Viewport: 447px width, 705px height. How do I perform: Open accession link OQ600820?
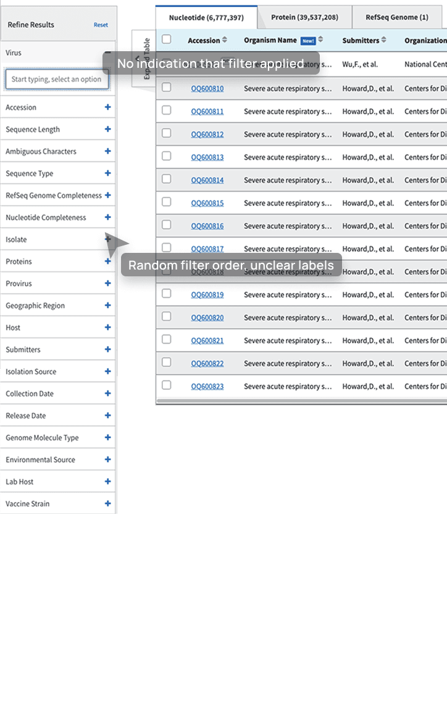click(x=207, y=318)
